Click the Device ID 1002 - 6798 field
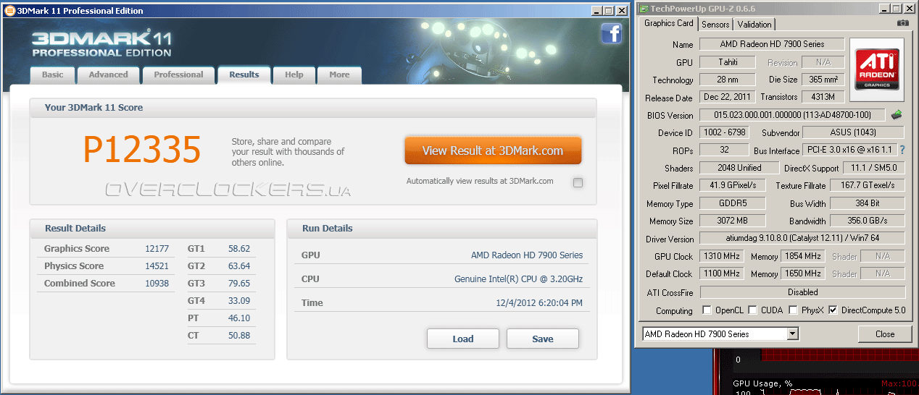919x395 pixels. [725, 132]
